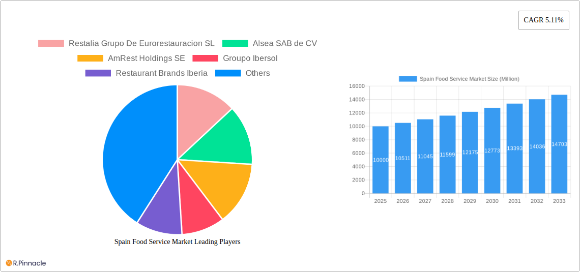
Task: Click the 2028 bar labeled 11599
Action: [x=448, y=155]
